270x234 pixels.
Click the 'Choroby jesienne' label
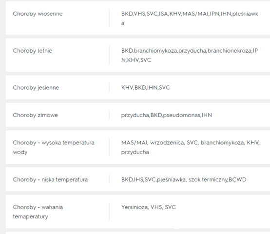pos(36,87)
